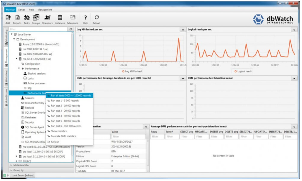Toggle the Log KB Flushed legend item
The height and width of the screenshot is (181, 302).
click(x=132, y=71)
